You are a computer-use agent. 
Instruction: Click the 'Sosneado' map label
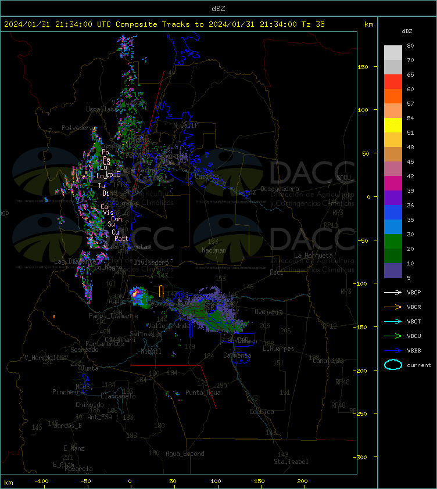click(84, 350)
